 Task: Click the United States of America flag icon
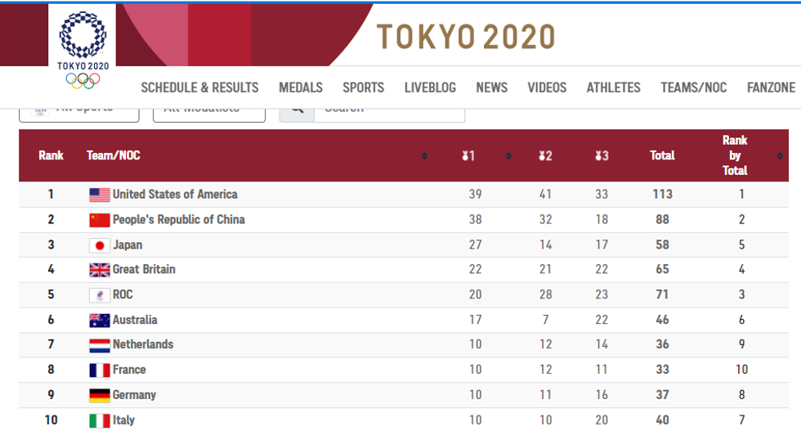click(99, 195)
